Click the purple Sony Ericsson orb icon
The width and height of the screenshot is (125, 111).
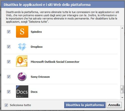pyautogui.click(x=22, y=76)
